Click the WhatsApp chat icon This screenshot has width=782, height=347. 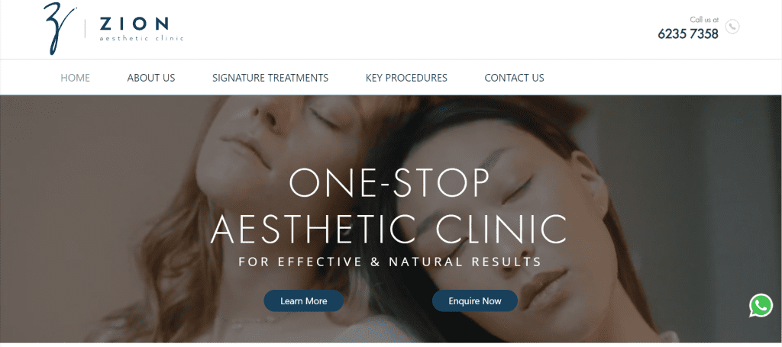[x=761, y=305]
